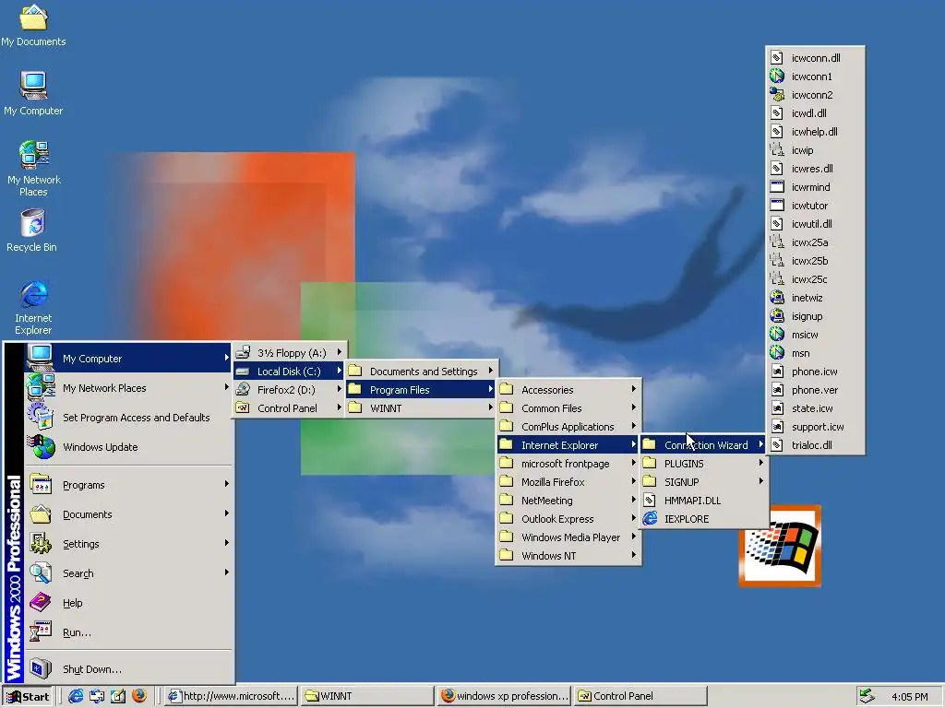Viewport: 945px width, 708px height.
Task: Open My Network Places desktop icon
Action: click(34, 169)
